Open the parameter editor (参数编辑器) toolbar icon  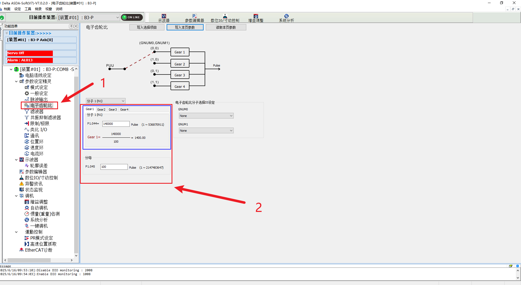click(x=194, y=18)
